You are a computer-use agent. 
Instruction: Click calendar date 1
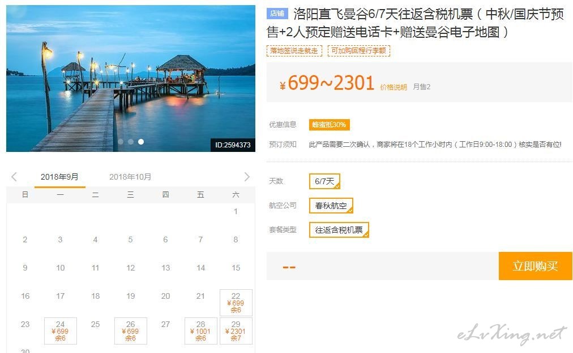pos(236,211)
